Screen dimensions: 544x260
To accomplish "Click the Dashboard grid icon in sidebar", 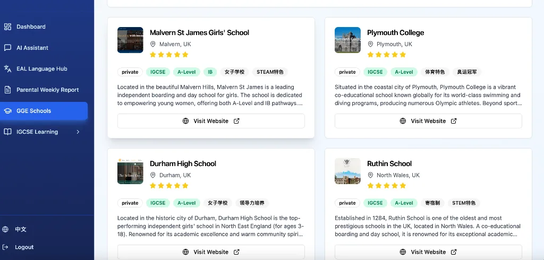I will (x=7, y=27).
